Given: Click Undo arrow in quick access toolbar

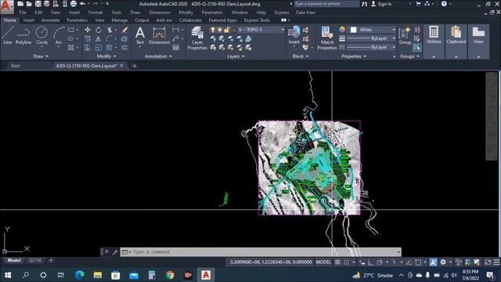Looking at the screenshot, I should pos(82,4).
